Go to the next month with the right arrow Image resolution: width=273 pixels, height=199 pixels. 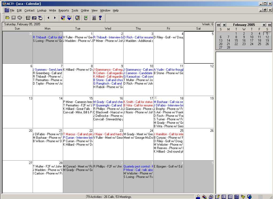pyautogui.click(x=55, y=18)
